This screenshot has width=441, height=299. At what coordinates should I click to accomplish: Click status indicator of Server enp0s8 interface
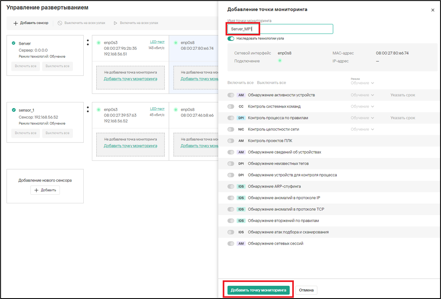point(176,43)
